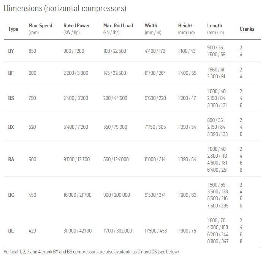The image size is (263, 261).
Task: Select the Type column header
Action: 13,29
